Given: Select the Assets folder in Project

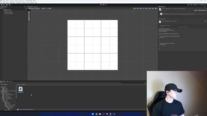Looking at the screenshot, I should [x=5, y=87].
